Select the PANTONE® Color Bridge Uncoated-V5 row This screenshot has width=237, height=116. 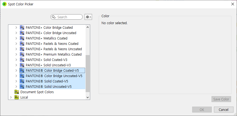click(x=52, y=76)
